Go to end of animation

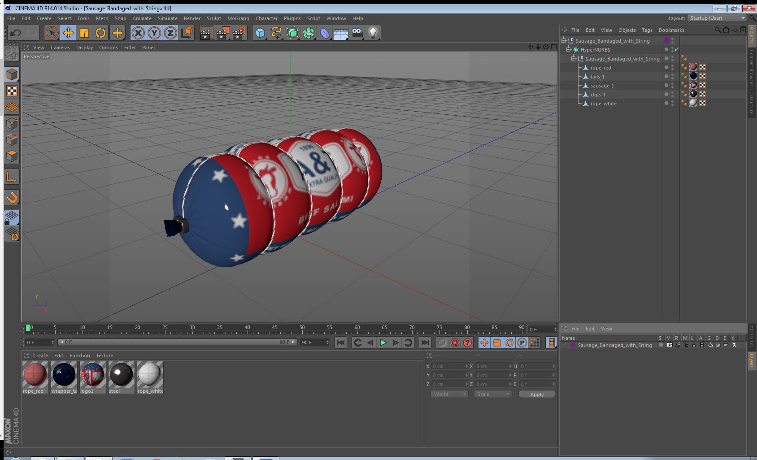425,343
